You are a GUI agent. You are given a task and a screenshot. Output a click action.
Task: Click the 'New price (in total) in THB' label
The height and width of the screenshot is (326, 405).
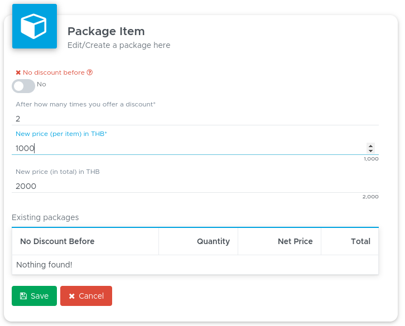pyautogui.click(x=57, y=172)
